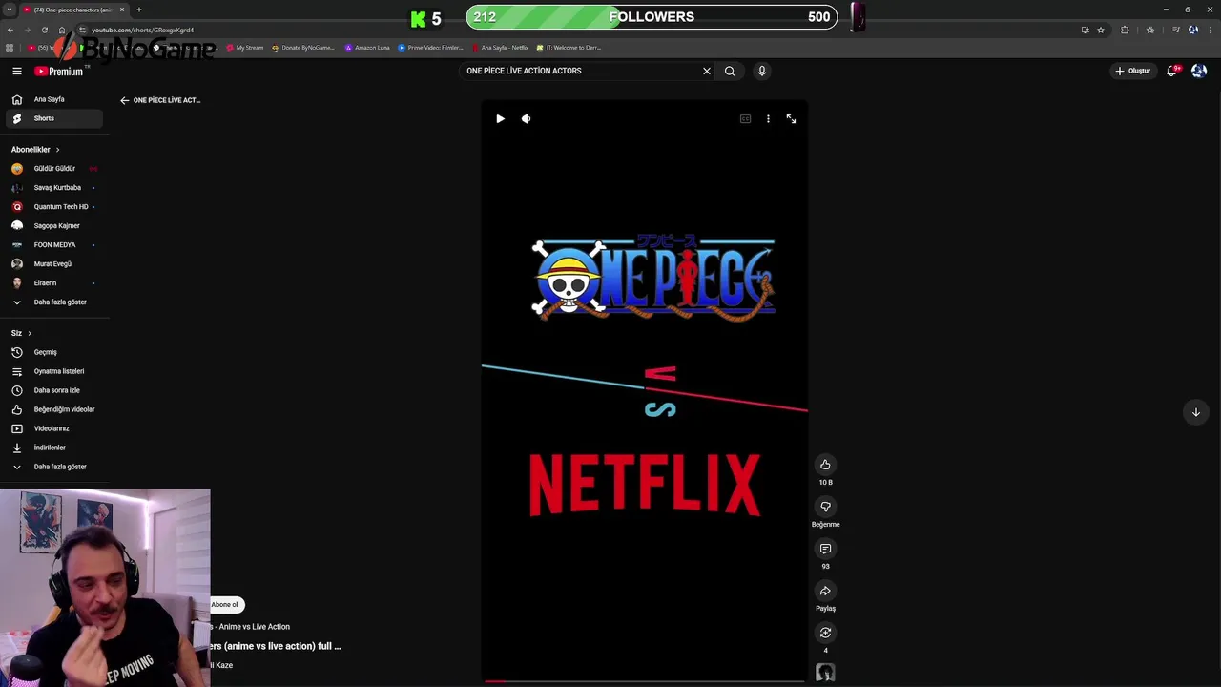Open the sound thumbnail of the Short
Image resolution: width=1221 pixels, height=687 pixels.
(x=825, y=673)
